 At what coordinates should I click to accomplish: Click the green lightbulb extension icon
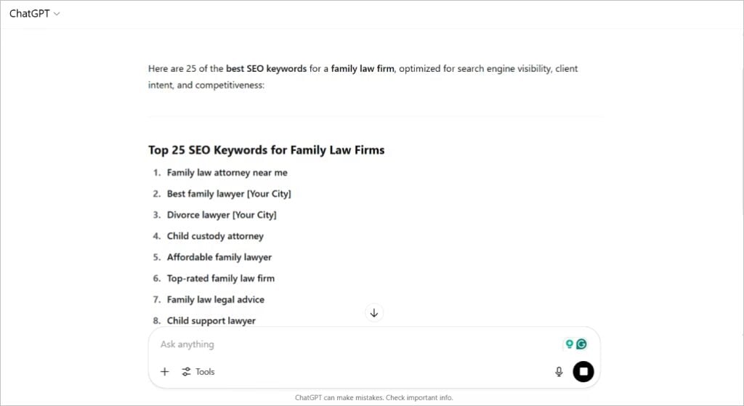[x=570, y=344]
